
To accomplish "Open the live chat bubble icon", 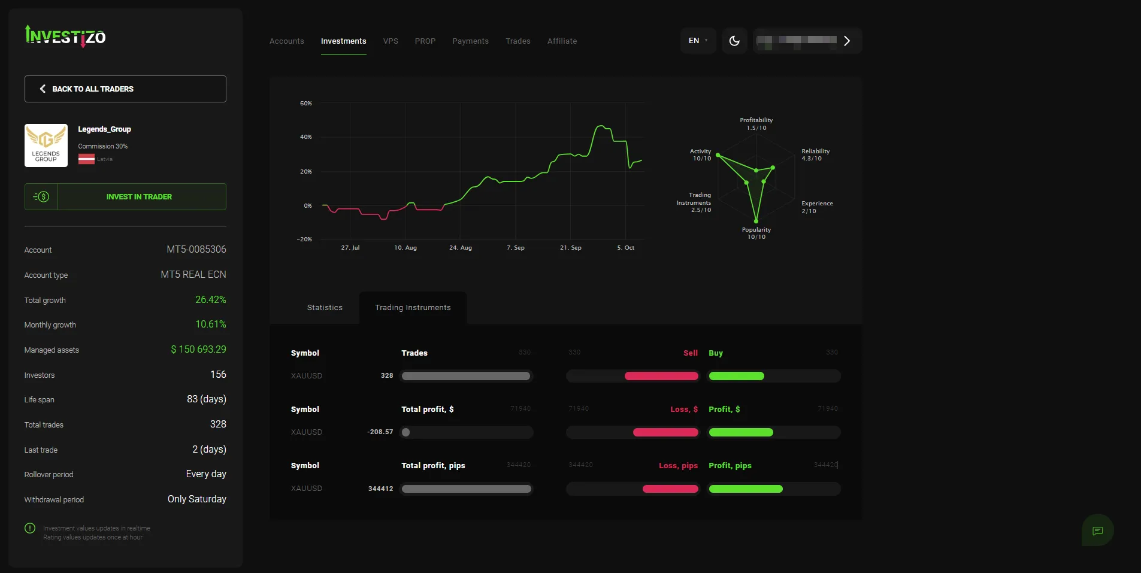I will (x=1098, y=530).
